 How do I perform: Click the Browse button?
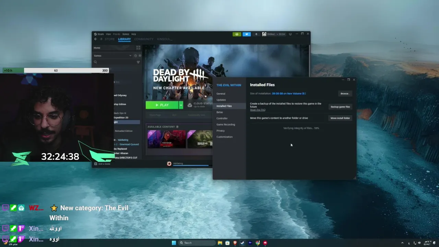click(345, 93)
